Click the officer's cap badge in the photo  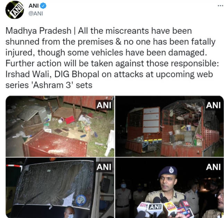(x=171, y=170)
